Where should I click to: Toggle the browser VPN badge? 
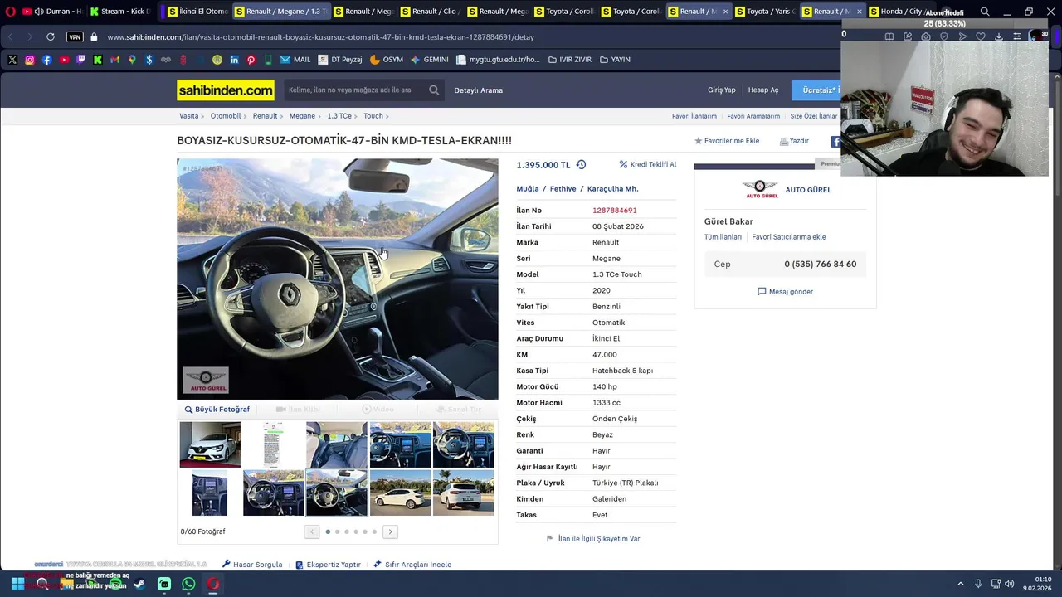coord(75,37)
